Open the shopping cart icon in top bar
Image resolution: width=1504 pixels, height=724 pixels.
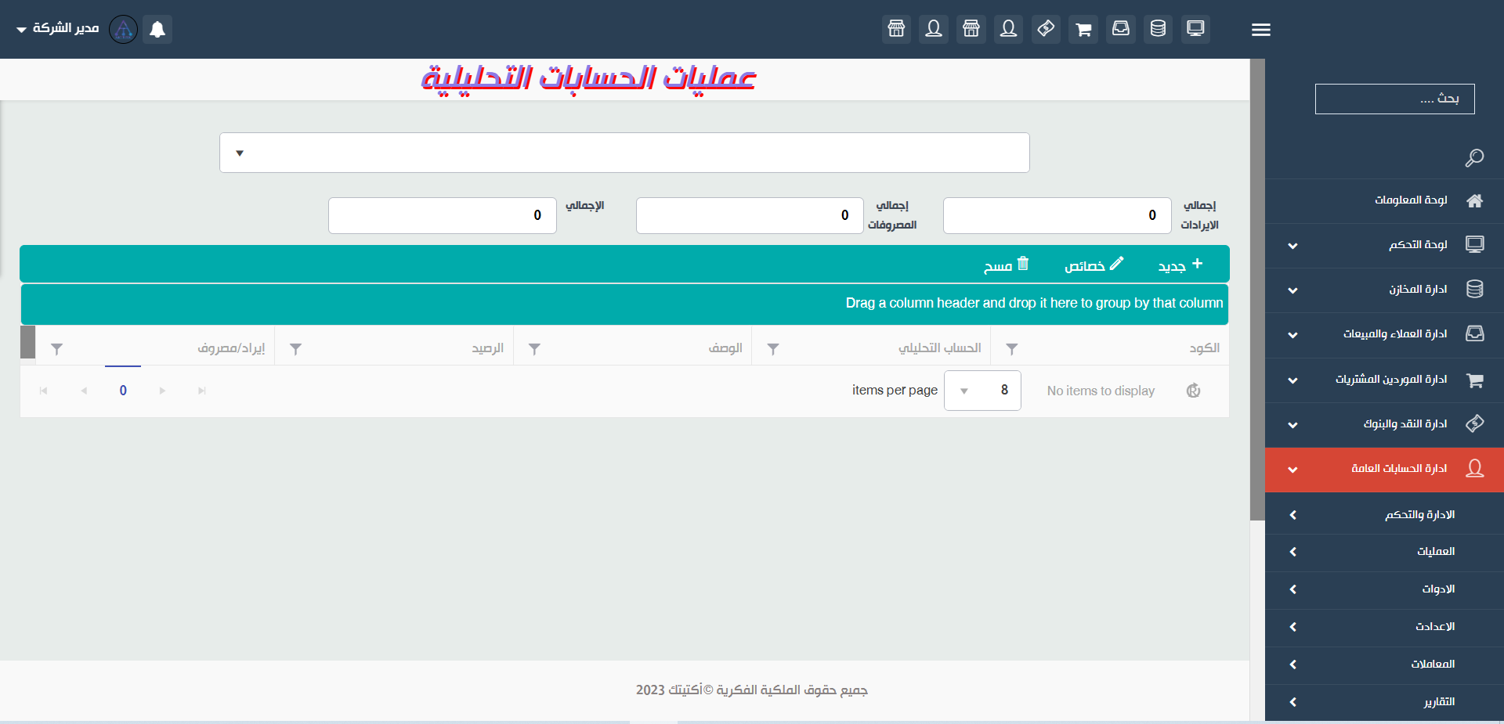click(1083, 29)
